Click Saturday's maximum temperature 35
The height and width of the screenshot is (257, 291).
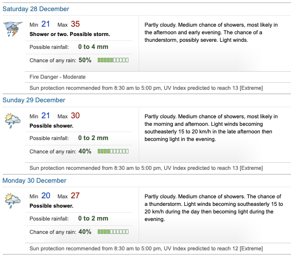click(x=75, y=24)
